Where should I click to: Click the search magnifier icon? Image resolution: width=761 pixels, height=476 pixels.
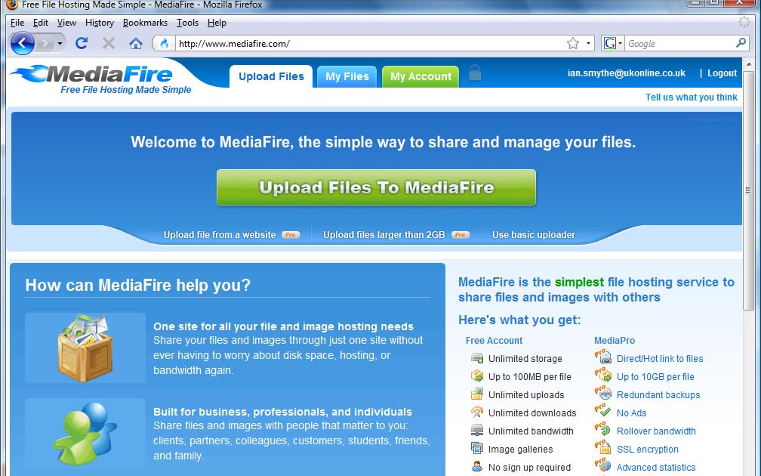(x=741, y=43)
